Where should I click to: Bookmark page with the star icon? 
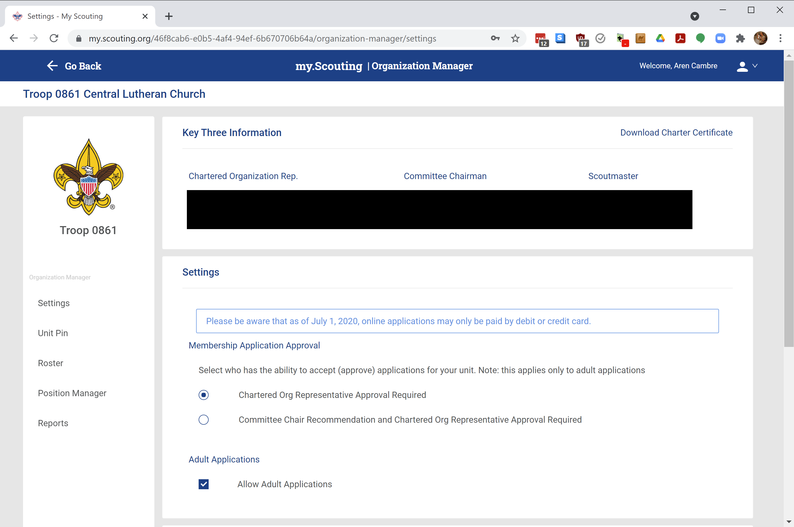[515, 39]
